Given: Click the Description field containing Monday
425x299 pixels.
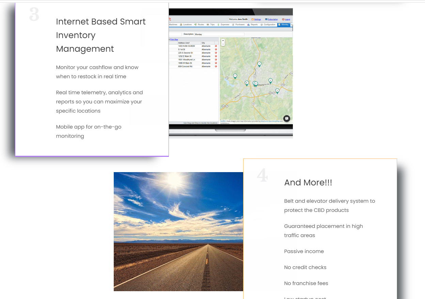Looking at the screenshot, I should 219,34.
